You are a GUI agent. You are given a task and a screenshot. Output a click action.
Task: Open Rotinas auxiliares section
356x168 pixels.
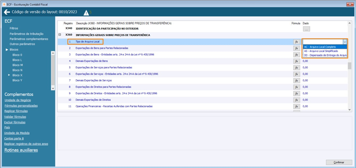pos(21,150)
